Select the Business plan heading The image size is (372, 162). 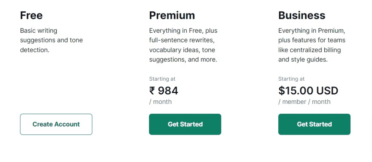click(302, 15)
